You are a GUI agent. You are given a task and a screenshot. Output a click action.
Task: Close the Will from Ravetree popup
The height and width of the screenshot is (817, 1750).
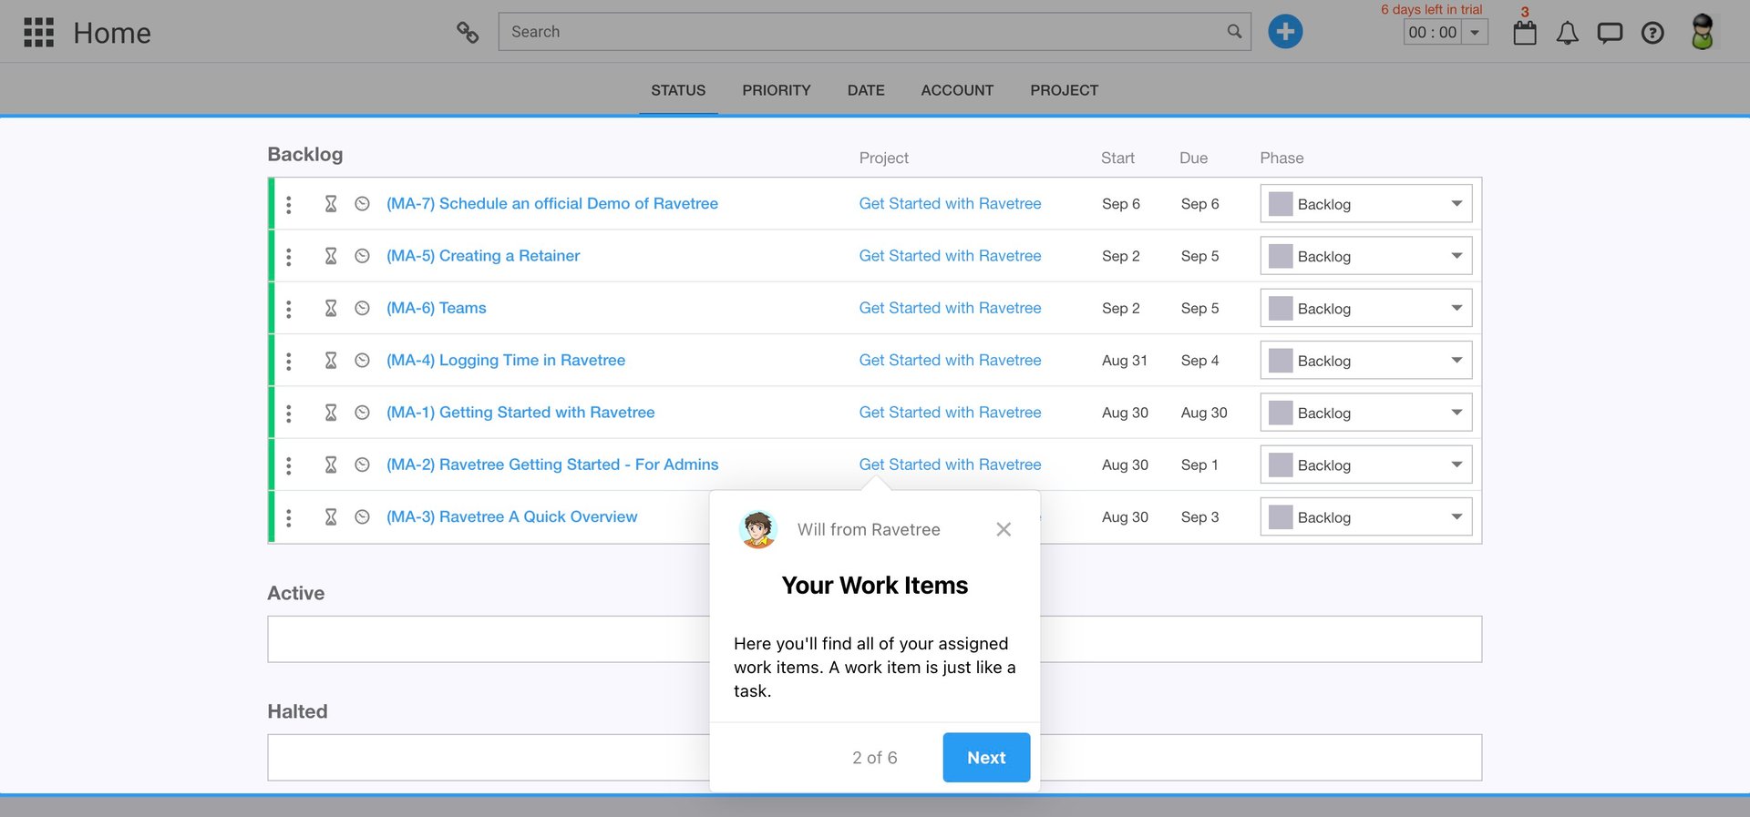[x=1004, y=529]
